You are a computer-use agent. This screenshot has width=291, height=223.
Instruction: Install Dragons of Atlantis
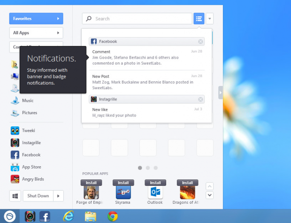(x=187, y=183)
